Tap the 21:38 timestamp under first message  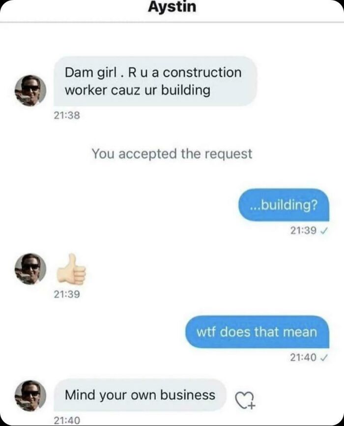(67, 115)
